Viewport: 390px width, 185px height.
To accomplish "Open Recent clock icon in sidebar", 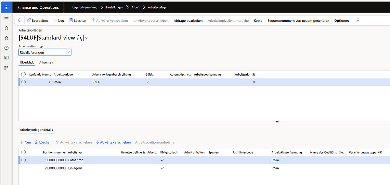I will [x=6, y=48].
